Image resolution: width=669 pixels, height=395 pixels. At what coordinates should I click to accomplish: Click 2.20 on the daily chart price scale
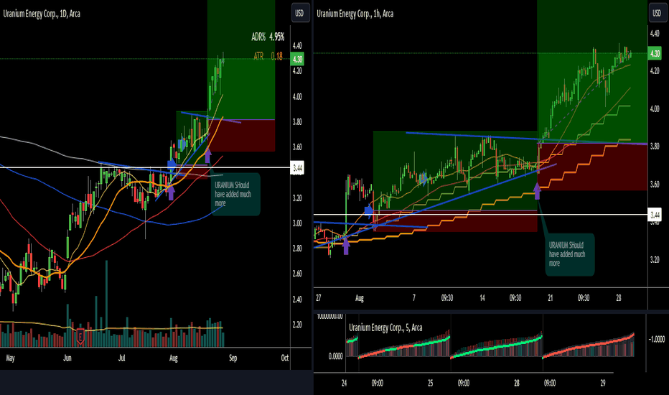297,325
